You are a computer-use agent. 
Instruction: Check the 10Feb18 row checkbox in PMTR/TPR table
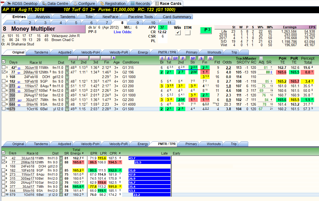pos(3,170)
